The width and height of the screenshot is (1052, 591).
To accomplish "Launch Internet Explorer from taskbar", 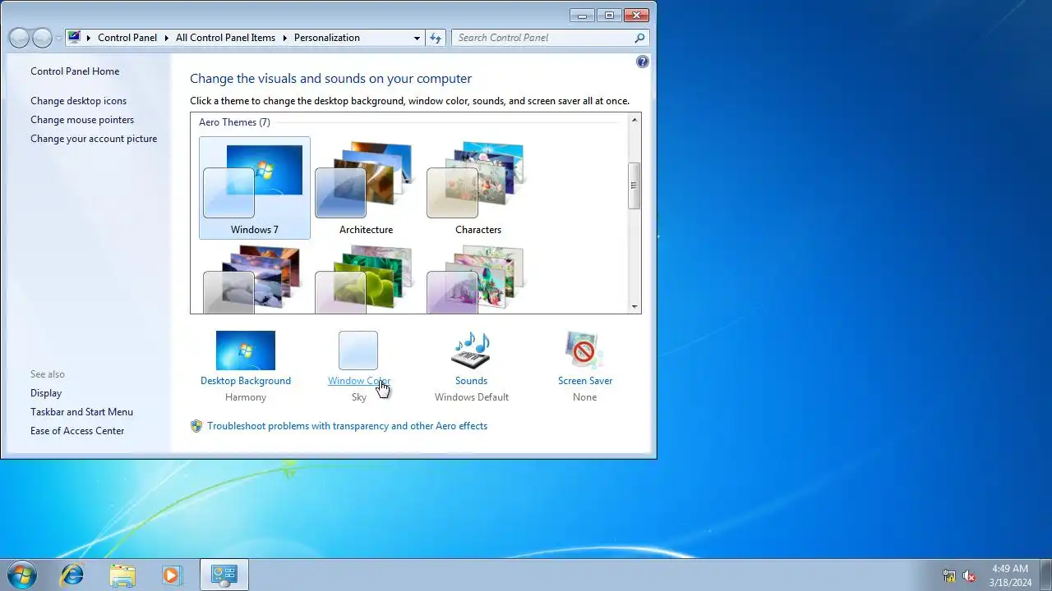I will pyautogui.click(x=72, y=575).
